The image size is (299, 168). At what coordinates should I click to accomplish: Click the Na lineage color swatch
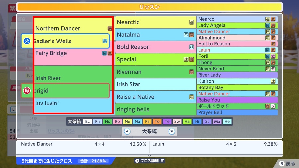(137, 121)
